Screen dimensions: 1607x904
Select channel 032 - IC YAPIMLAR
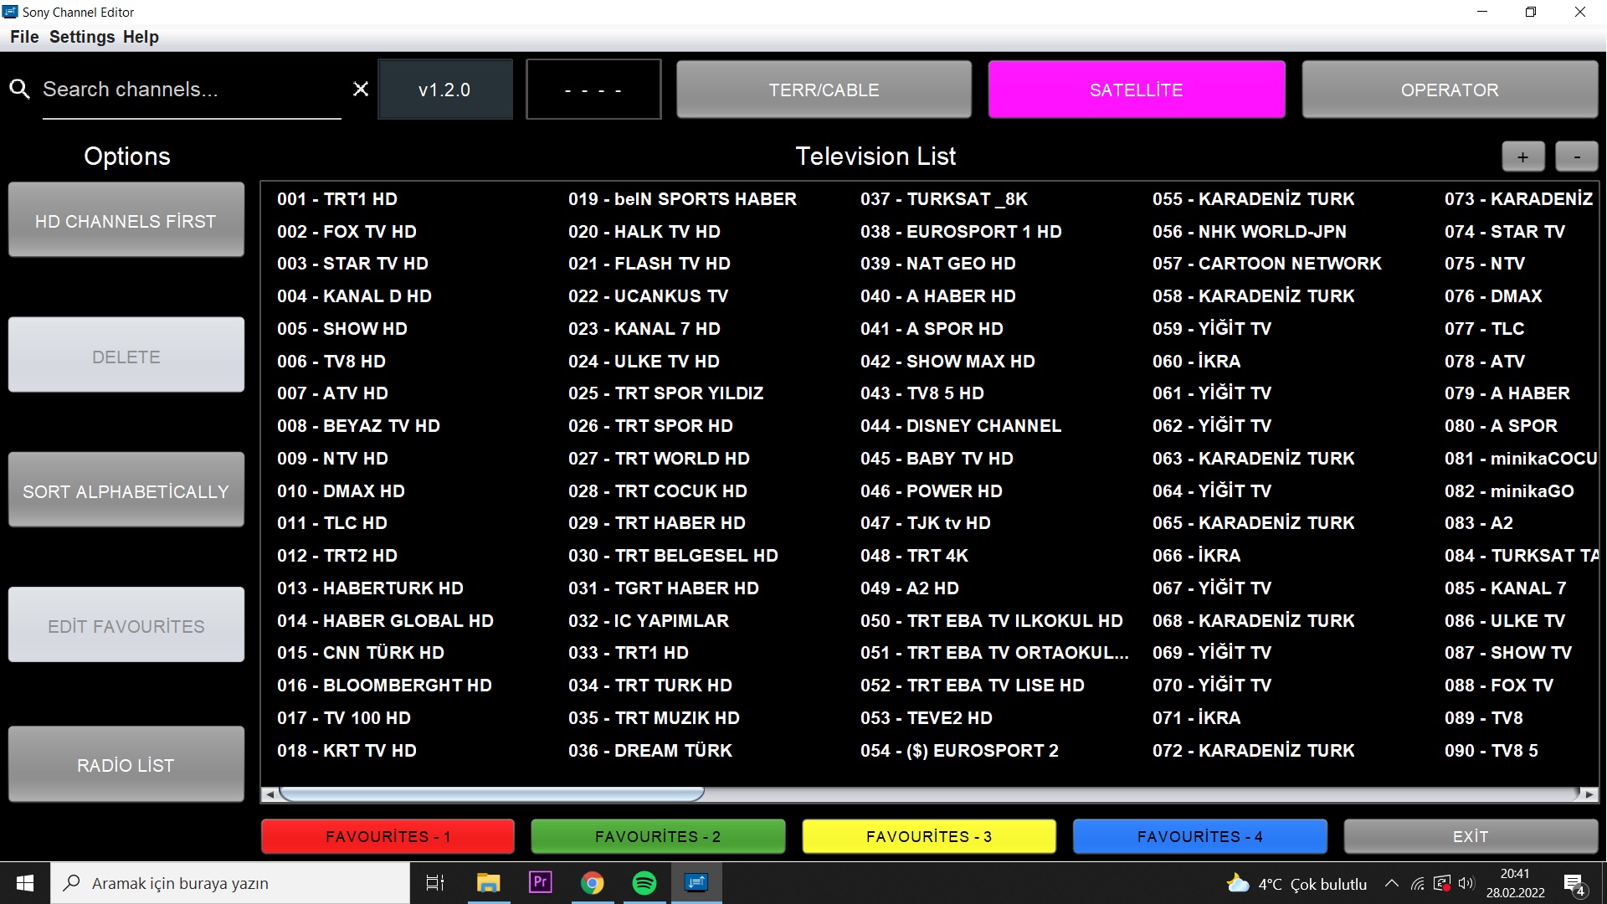[649, 621]
